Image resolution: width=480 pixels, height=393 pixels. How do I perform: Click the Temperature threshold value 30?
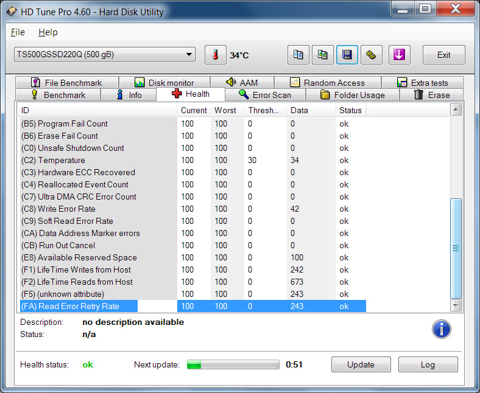pyautogui.click(x=252, y=160)
